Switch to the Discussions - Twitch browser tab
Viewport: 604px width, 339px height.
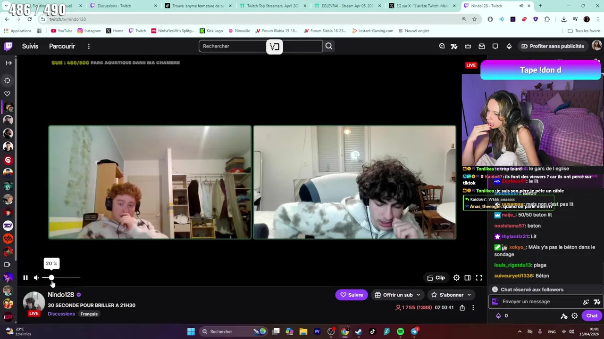pos(123,6)
